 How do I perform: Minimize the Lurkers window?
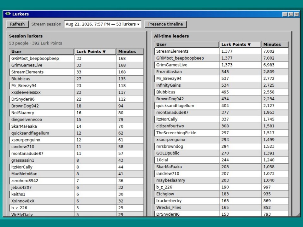coord(285,14)
